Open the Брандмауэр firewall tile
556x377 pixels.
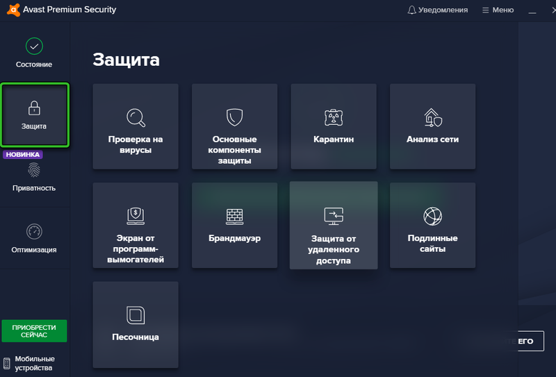point(234,226)
